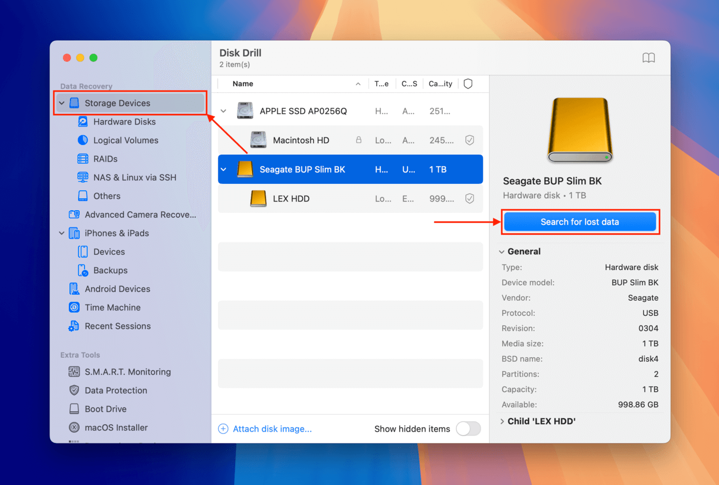The width and height of the screenshot is (719, 485).
Task: Click the Device model value BUP Slim BK
Action: (635, 282)
